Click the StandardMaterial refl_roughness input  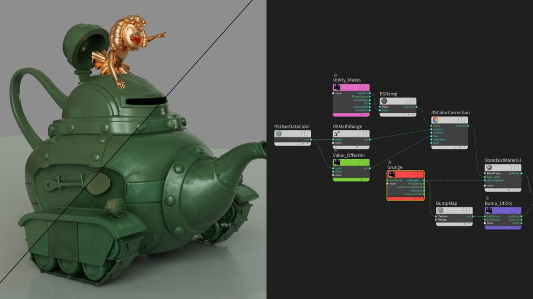click(485, 180)
